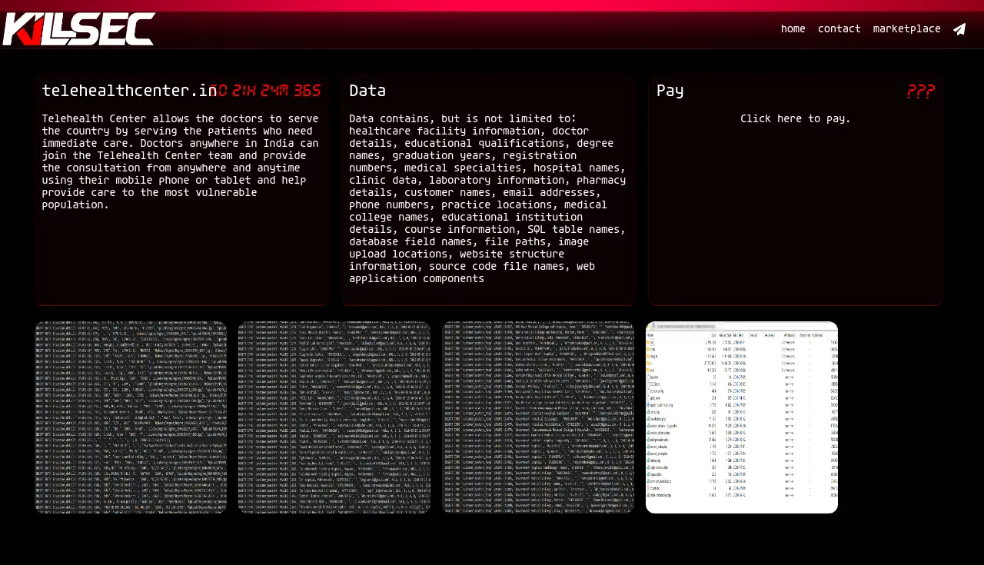Click the red gradient top header bar
Image resolution: width=984 pixels, height=565 pixels.
coord(492,6)
